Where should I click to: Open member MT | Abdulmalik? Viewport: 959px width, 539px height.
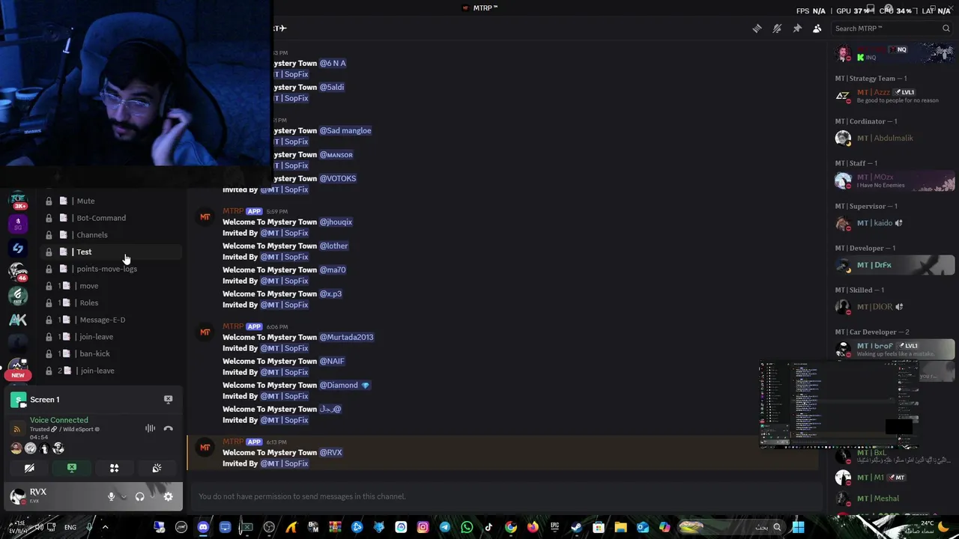pos(895,138)
